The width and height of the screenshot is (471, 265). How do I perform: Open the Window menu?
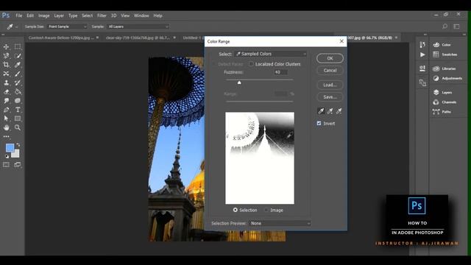(x=141, y=15)
